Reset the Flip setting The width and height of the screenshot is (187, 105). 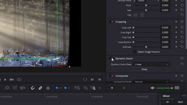click(182, 15)
